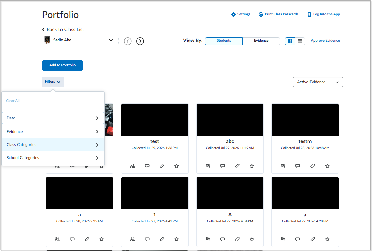This screenshot has height=251, width=372.
Task: Click the people icon on the card titled 1
Action: (x=132, y=239)
